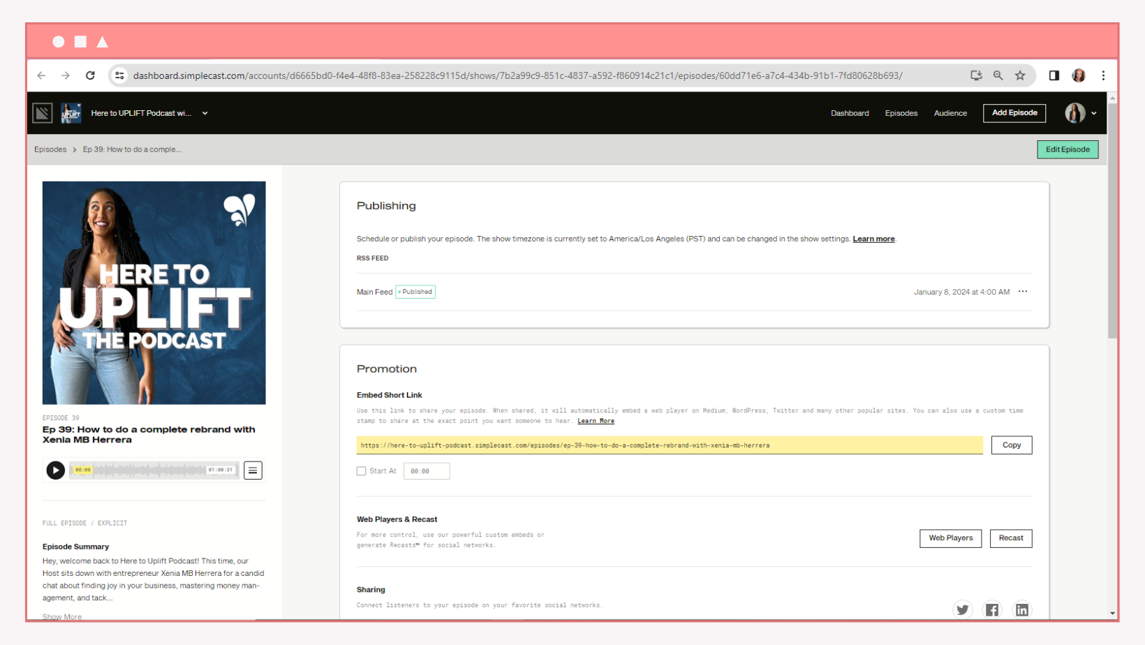Screen dimensions: 1145x645
Task: Expand the show selector dropdown
Action: [x=205, y=113]
